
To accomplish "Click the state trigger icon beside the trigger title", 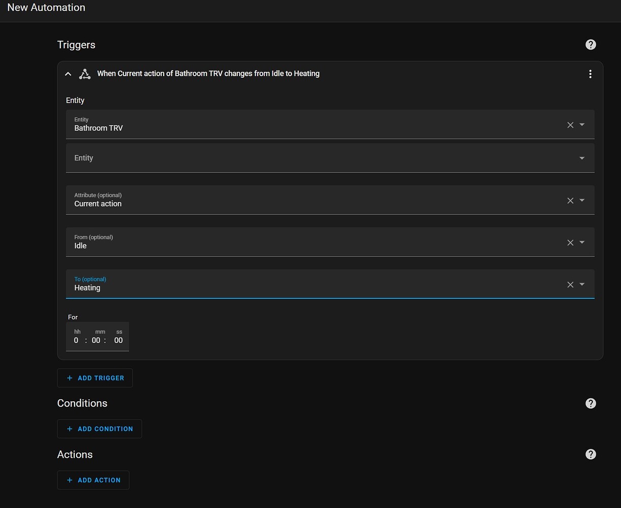I will click(84, 74).
